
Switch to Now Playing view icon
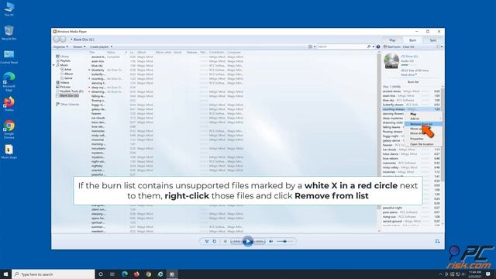tap(437, 241)
